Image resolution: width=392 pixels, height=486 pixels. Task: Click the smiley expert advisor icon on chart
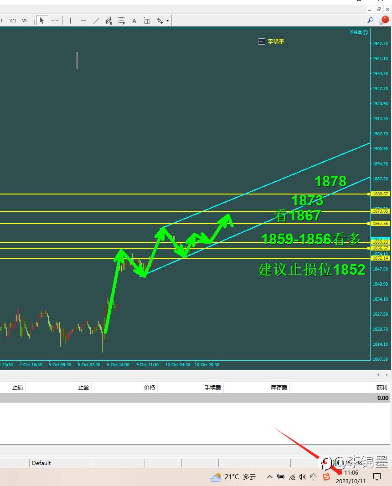click(365, 32)
